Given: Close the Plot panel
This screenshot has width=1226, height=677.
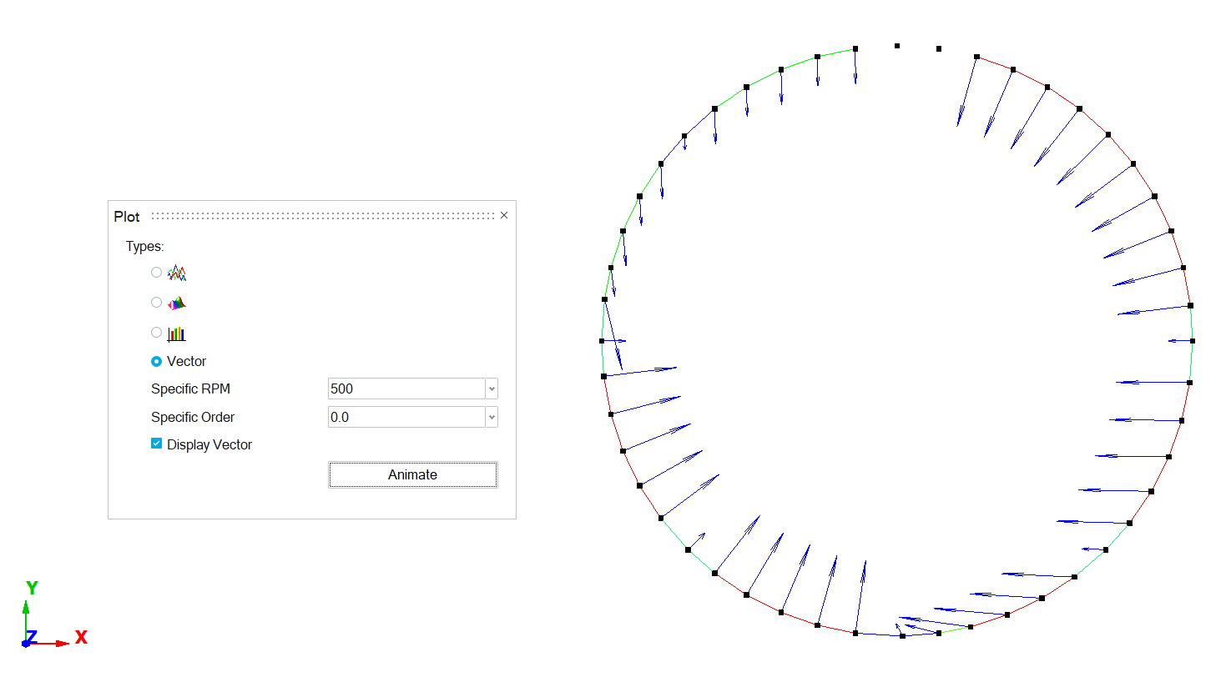Looking at the screenshot, I should click(504, 215).
